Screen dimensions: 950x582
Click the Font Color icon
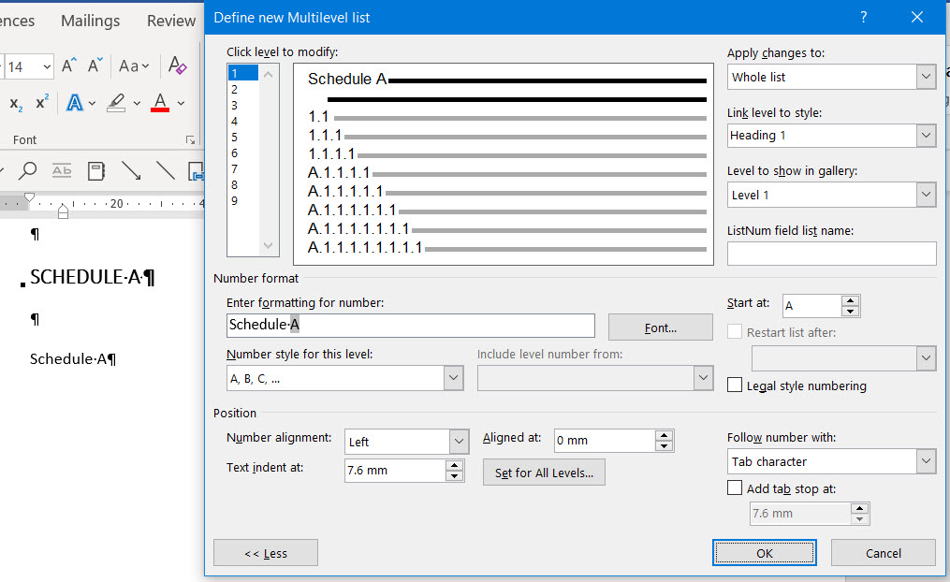point(160,103)
